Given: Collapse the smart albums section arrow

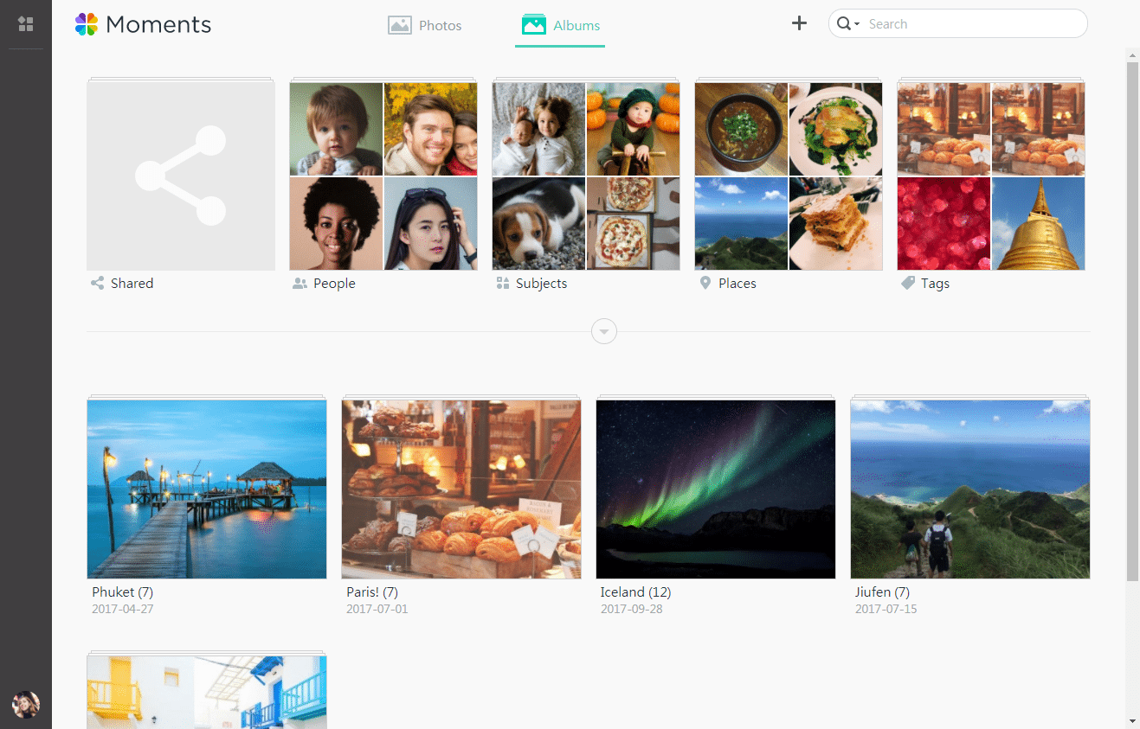Looking at the screenshot, I should click(x=604, y=331).
